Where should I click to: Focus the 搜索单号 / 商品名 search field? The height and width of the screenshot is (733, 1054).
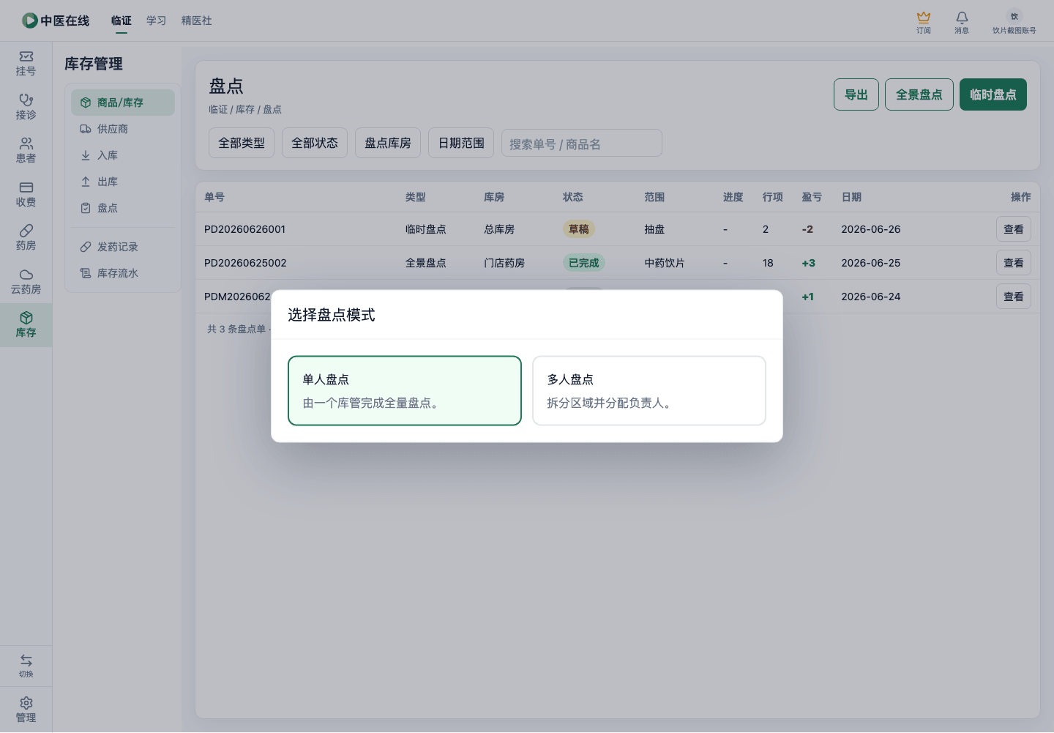pos(582,144)
